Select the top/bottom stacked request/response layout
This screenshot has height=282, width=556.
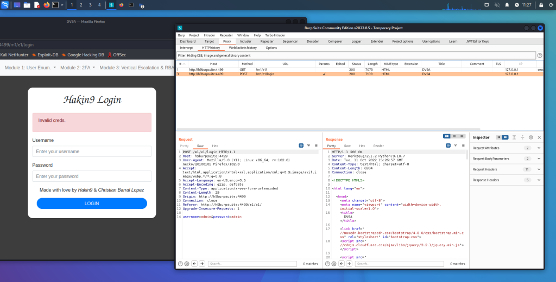(x=454, y=136)
